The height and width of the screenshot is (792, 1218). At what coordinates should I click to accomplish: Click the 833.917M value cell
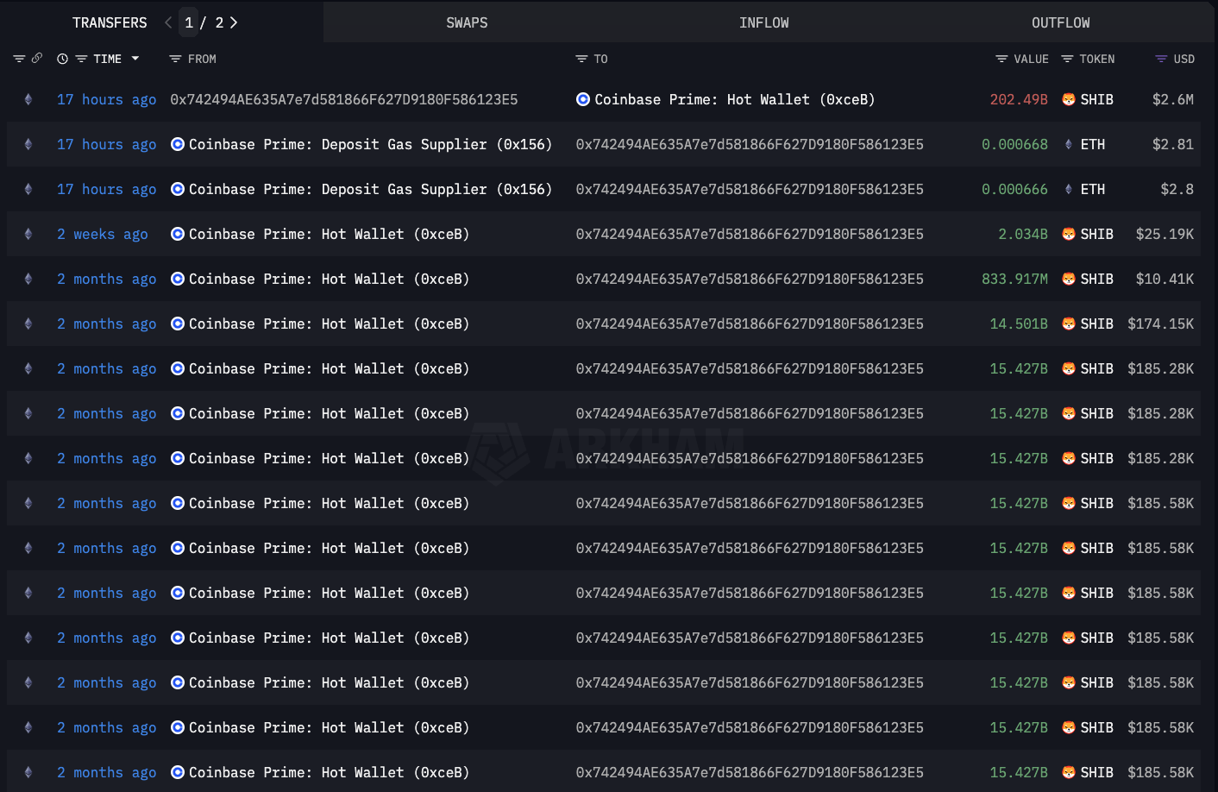coord(1014,279)
